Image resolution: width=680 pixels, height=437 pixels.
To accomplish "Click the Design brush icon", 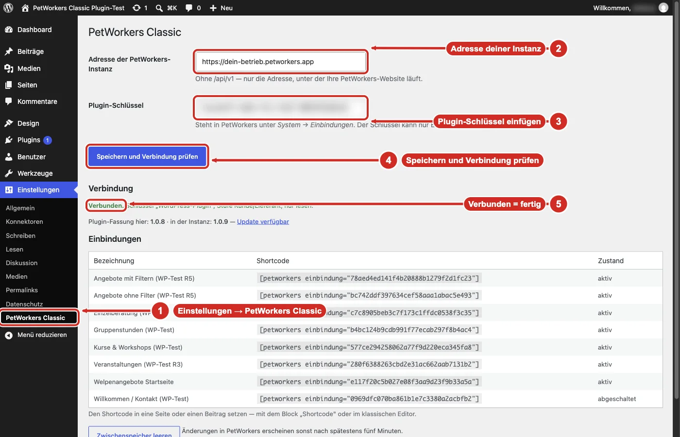I will pos(9,123).
